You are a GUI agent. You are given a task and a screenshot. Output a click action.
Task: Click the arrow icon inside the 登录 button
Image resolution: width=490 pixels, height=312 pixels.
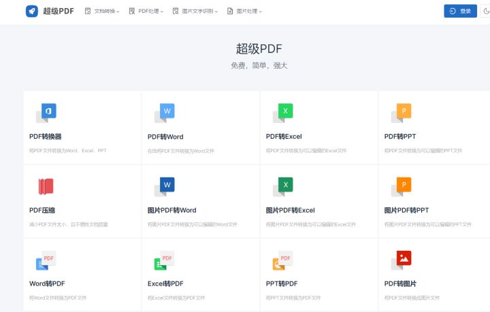coord(453,12)
